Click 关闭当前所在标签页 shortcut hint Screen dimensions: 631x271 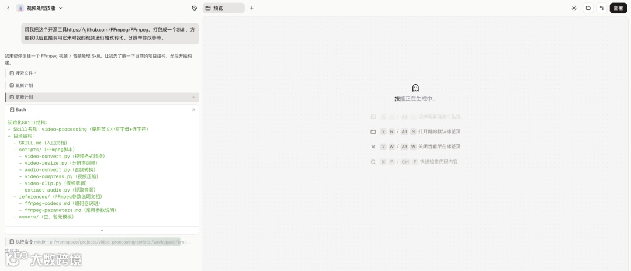click(439, 147)
